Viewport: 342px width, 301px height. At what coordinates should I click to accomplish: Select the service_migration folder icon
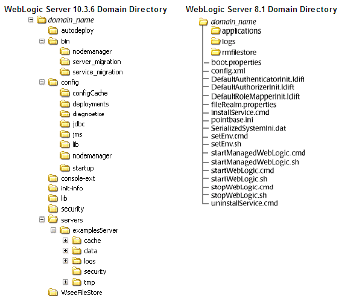65,72
